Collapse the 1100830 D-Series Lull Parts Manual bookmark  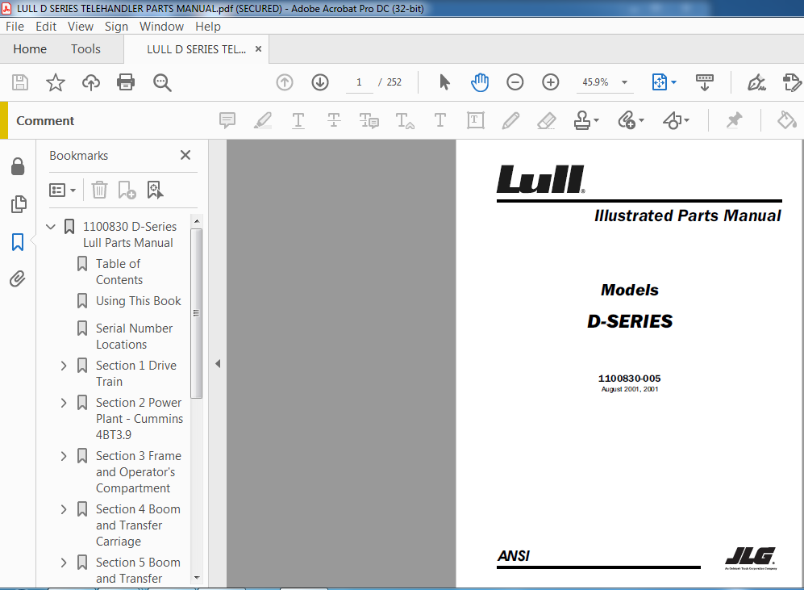tap(51, 226)
